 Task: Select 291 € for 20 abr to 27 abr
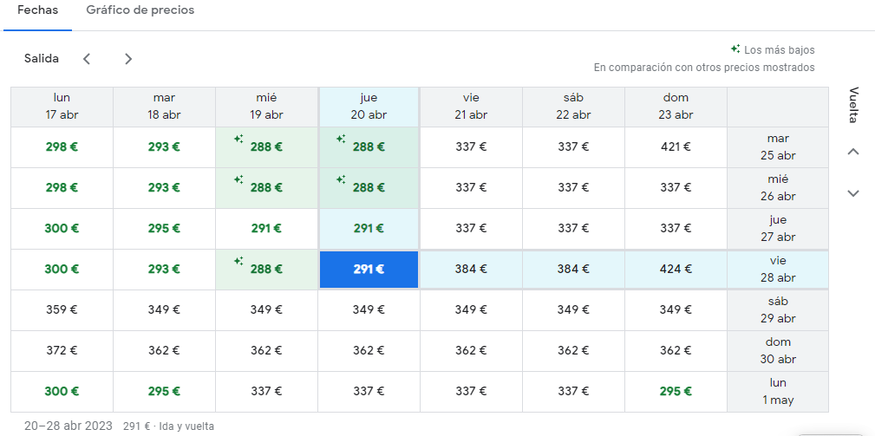tap(369, 229)
